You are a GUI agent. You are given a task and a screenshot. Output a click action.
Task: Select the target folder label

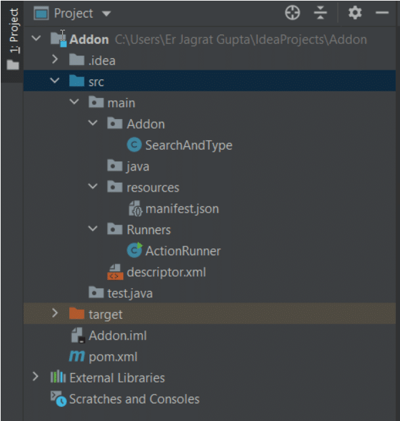[x=106, y=315]
